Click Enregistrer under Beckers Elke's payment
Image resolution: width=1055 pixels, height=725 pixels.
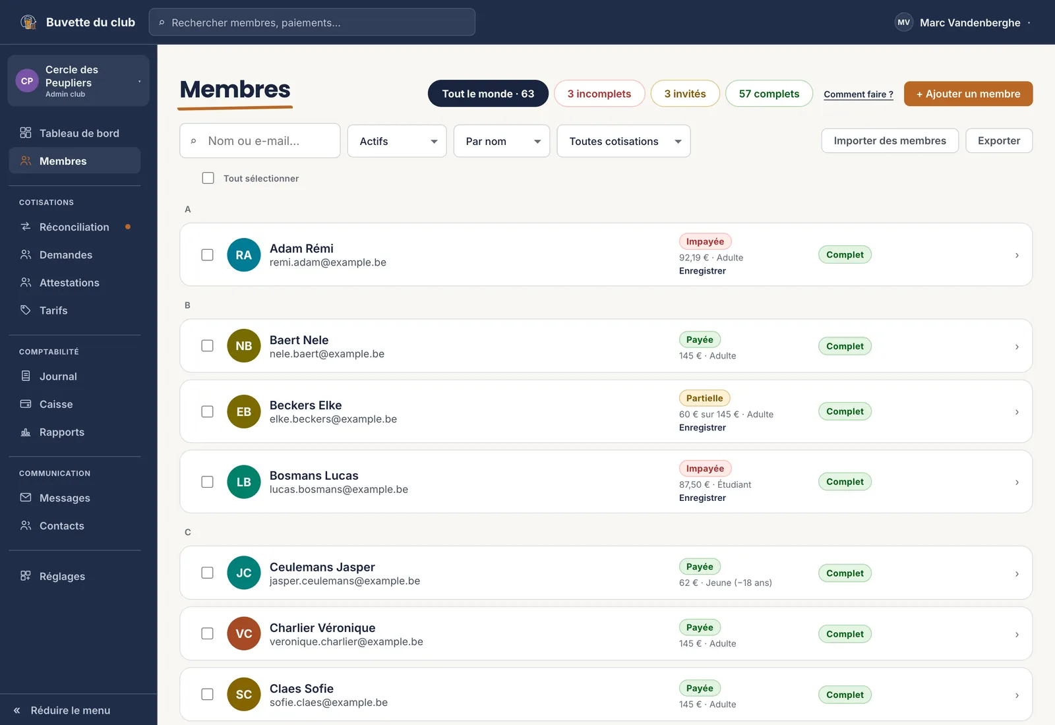[x=702, y=428]
